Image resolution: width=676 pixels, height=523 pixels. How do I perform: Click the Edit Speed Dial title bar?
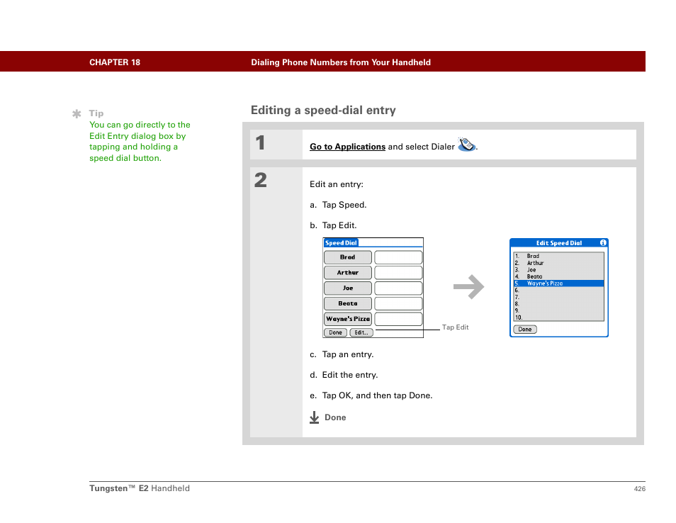559,243
